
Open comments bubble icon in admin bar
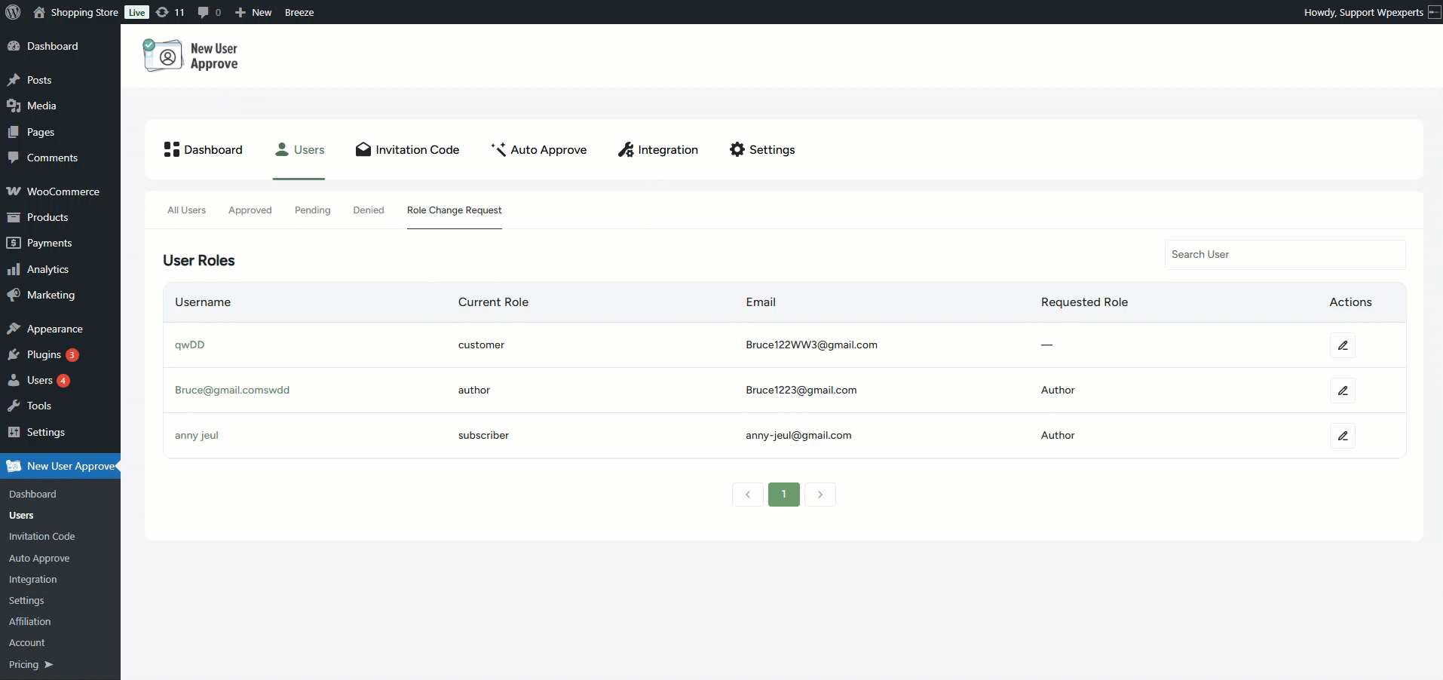coord(209,12)
